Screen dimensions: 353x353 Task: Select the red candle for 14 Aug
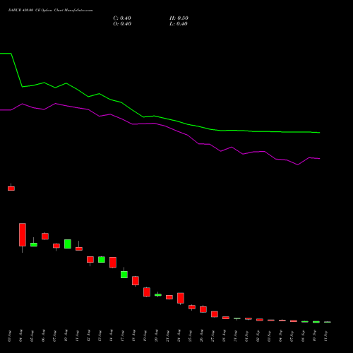113,263
